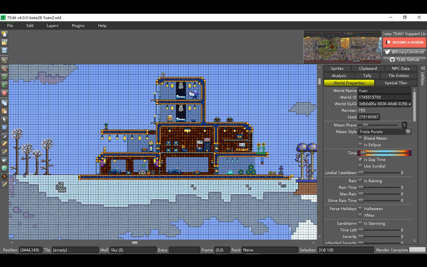Click the Time gradient slider
This screenshot has height=267, width=427.
tap(384, 153)
